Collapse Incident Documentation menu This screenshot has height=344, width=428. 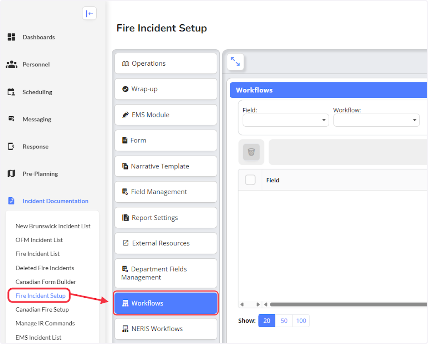point(55,201)
